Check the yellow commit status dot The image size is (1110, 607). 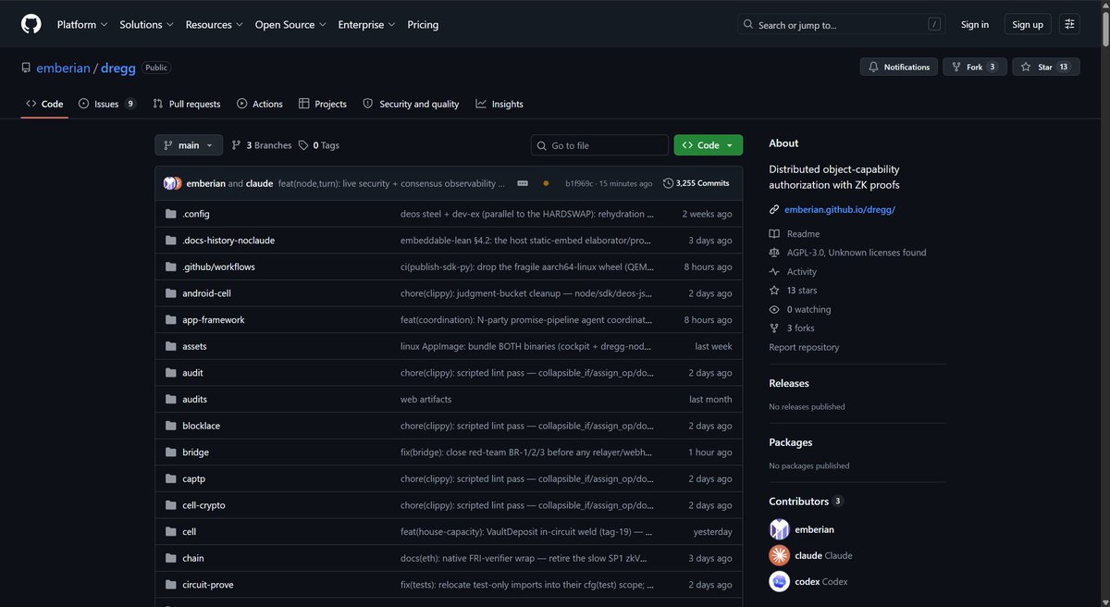(x=546, y=183)
